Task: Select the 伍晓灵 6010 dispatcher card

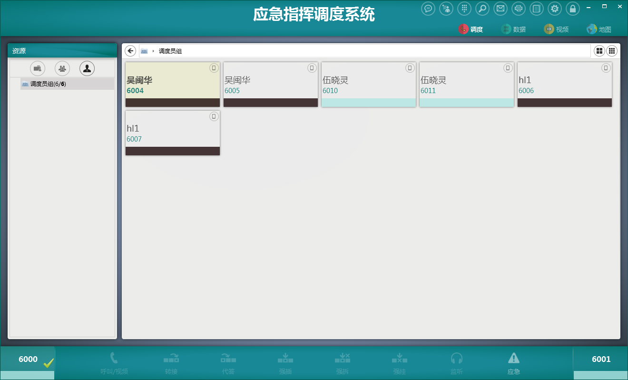Action: click(369, 85)
